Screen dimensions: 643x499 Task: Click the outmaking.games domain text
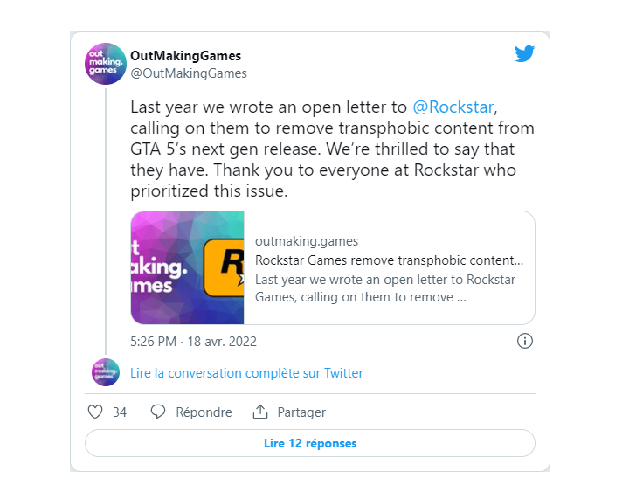(307, 241)
